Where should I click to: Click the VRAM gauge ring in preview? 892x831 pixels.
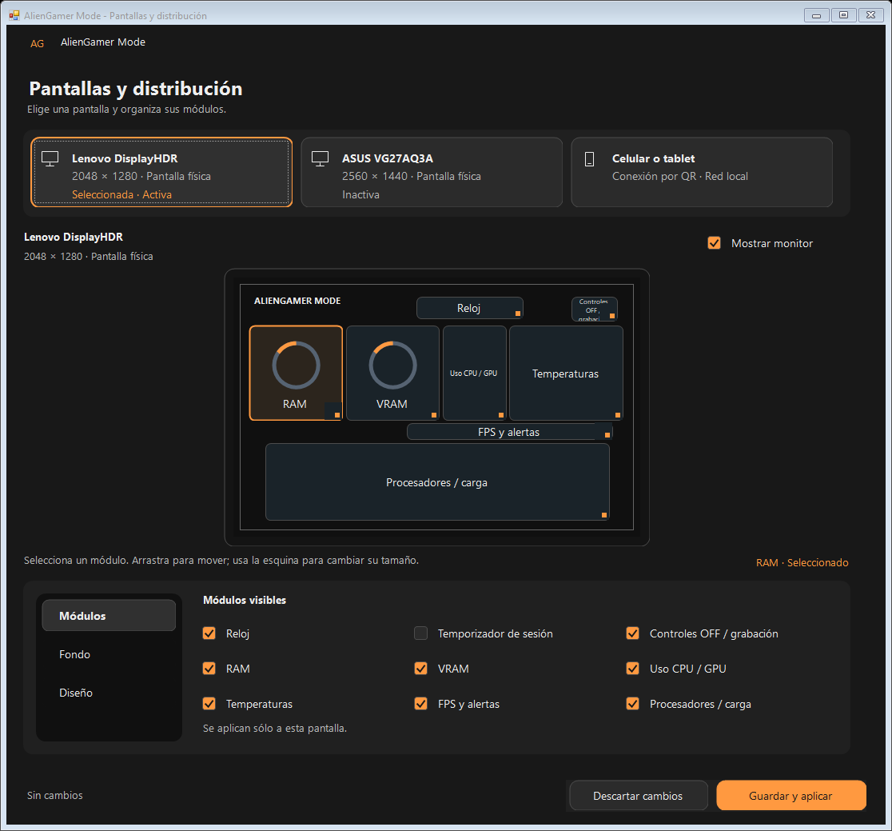[x=392, y=365]
